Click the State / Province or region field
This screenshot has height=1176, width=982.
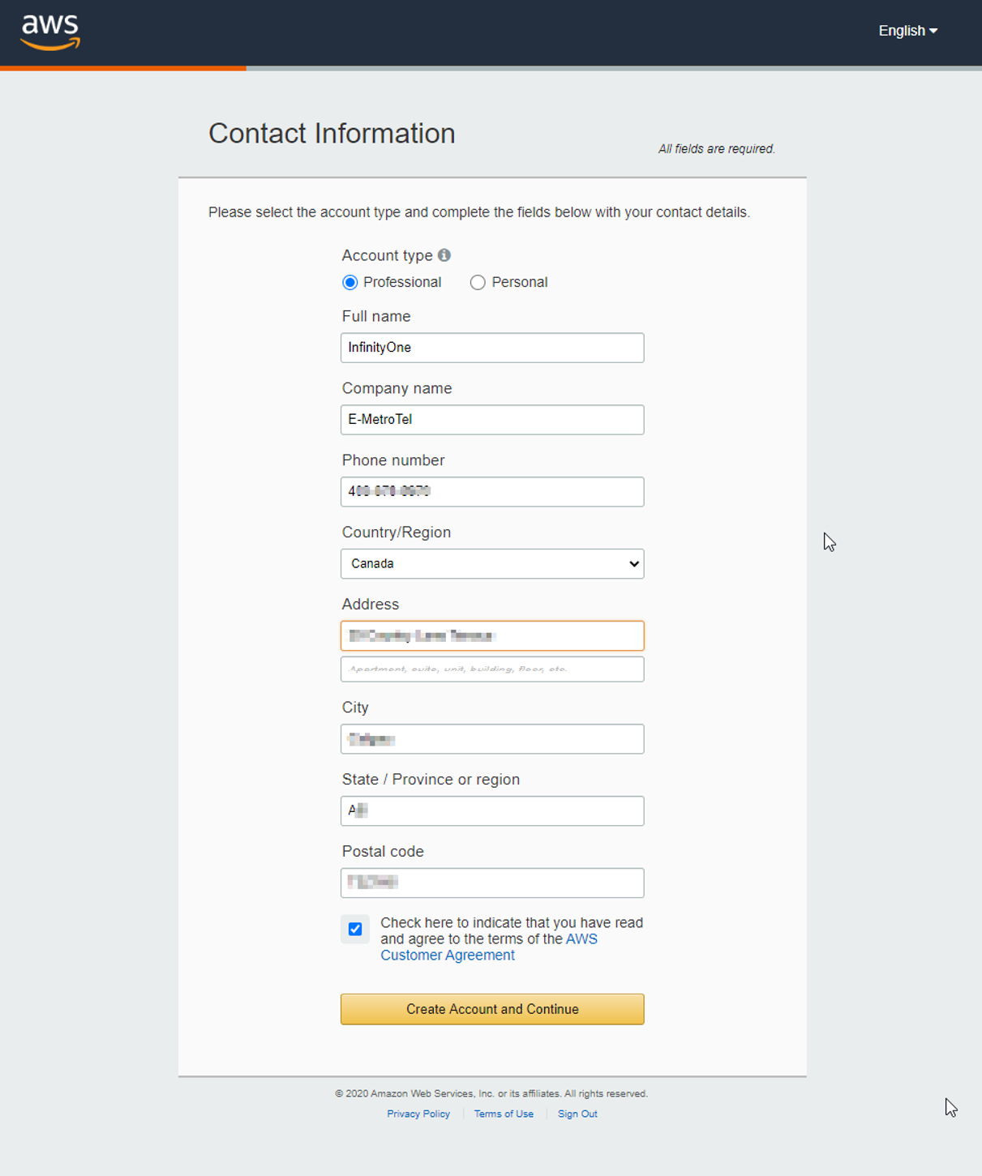tap(492, 811)
